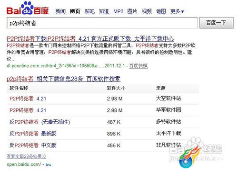The width and height of the screenshot is (238, 172).
Task: Select the 图片 tab
Action: 132,11
